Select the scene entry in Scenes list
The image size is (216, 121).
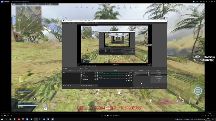tap(71, 72)
